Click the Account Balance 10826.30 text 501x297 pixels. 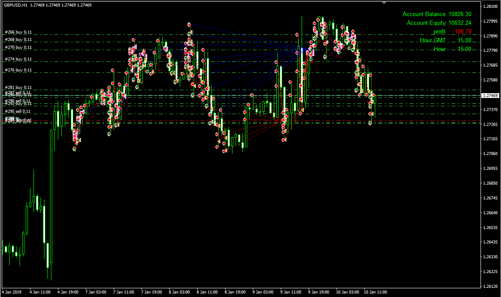[x=437, y=14]
